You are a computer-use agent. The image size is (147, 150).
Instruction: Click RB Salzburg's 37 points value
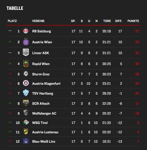click(137, 31)
